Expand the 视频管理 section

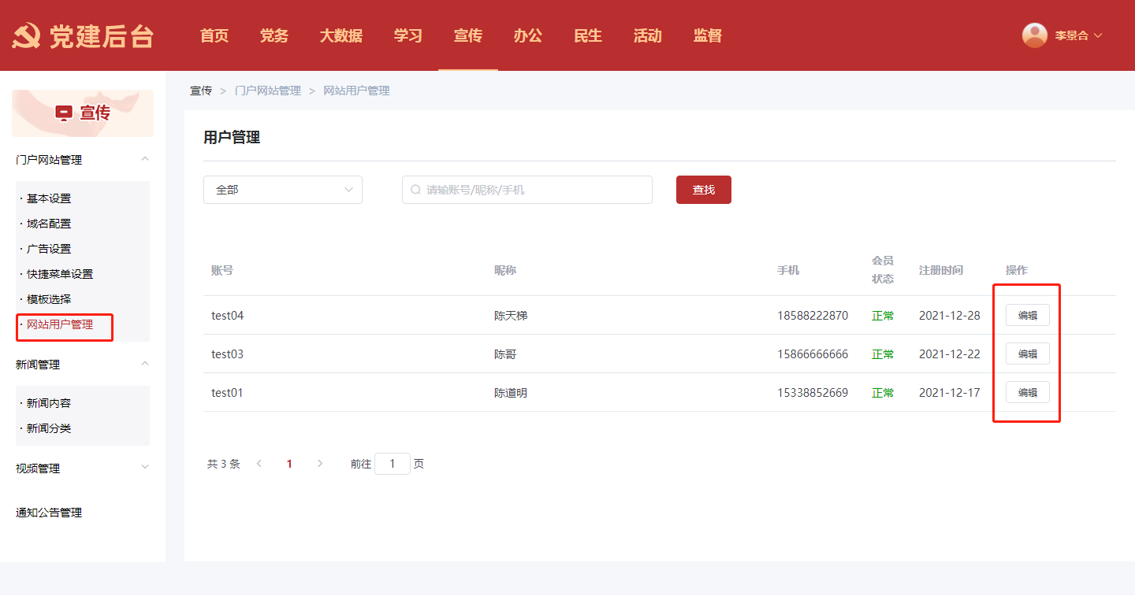[x=144, y=468]
